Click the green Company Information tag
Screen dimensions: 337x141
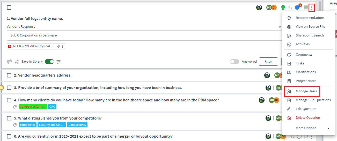point(33,107)
